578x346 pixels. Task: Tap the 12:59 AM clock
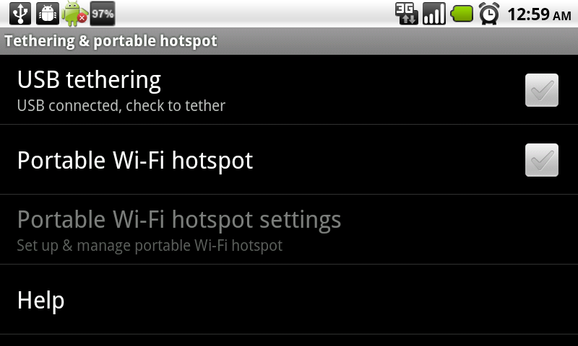coord(539,14)
